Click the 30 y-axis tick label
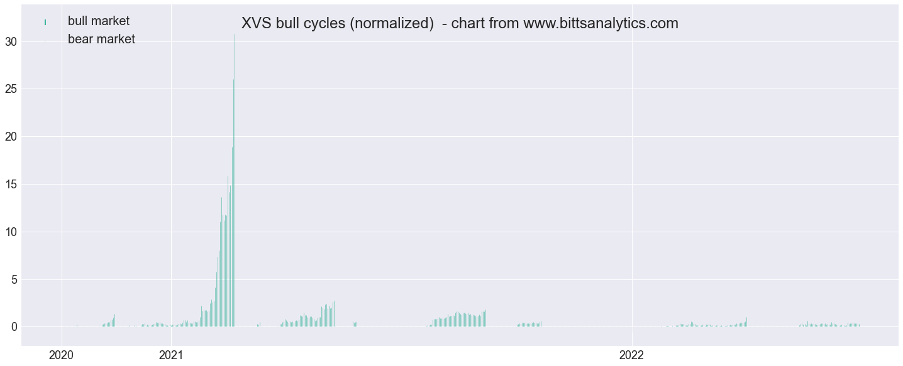The image size is (903, 366). [x=10, y=42]
